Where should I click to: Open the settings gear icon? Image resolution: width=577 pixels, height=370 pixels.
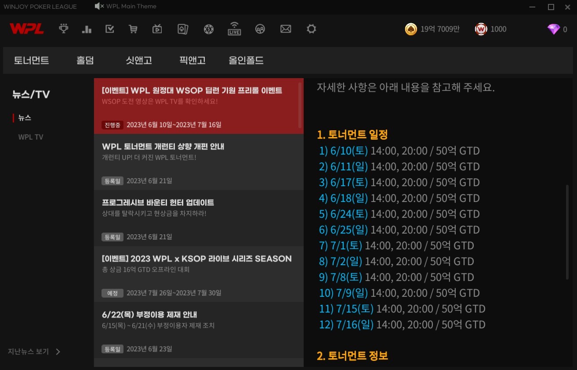click(312, 29)
